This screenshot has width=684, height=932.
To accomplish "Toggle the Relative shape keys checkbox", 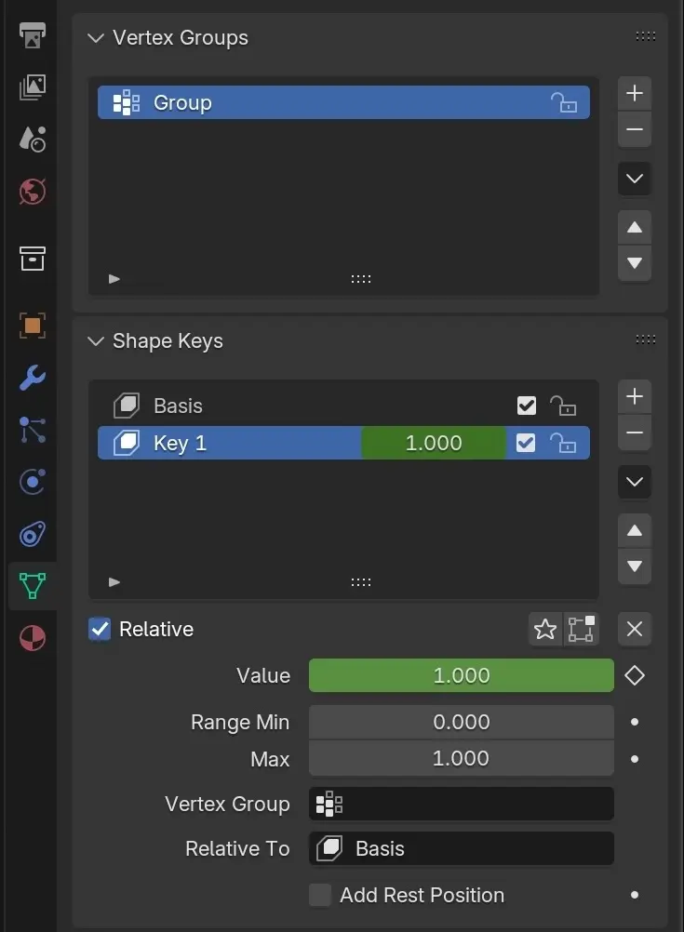I will tap(100, 630).
